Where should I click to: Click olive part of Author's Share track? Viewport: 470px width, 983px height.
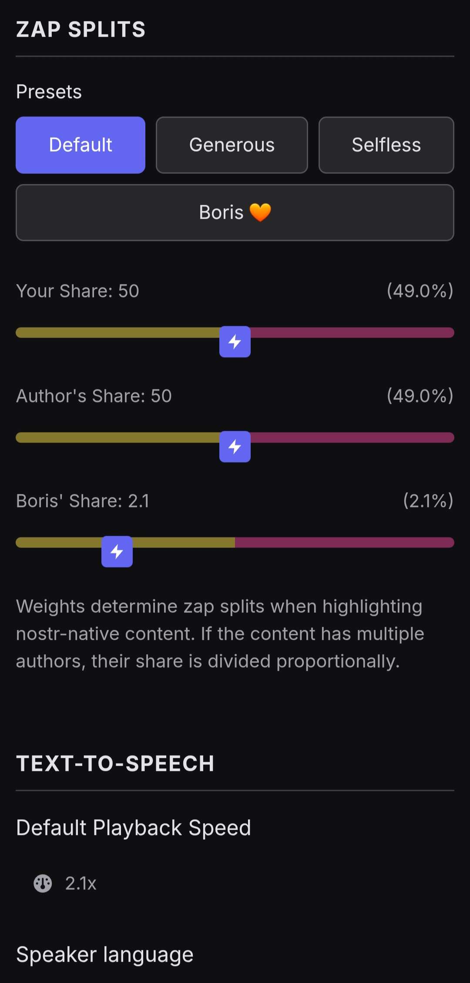[x=117, y=438]
